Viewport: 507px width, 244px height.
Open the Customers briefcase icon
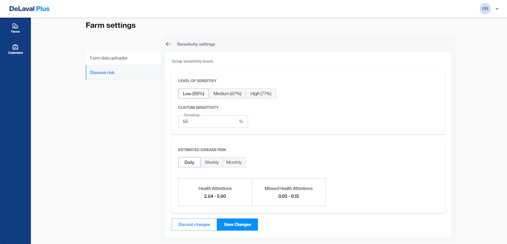click(x=15, y=47)
